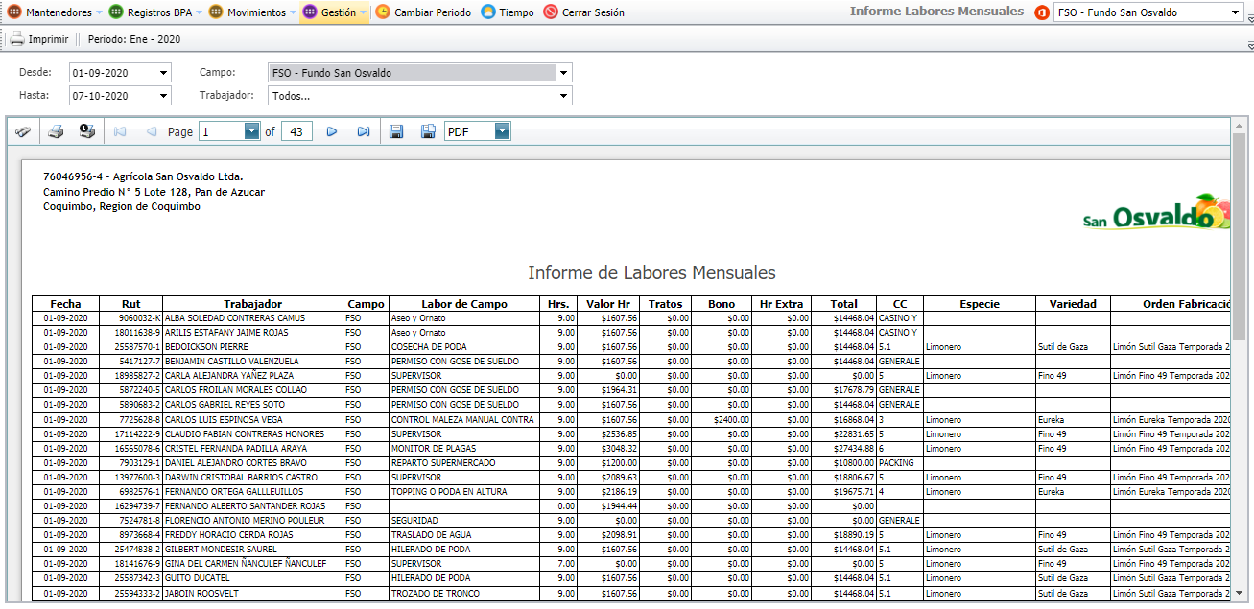Click worker DANIEL ALEJANDRO CORTES BRAVO

pyautogui.click(x=236, y=462)
